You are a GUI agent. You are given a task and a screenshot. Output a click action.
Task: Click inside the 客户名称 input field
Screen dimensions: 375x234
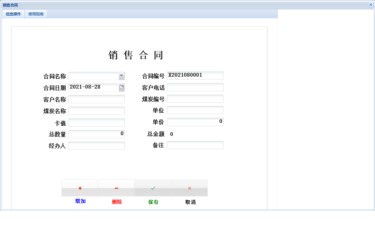pos(97,99)
